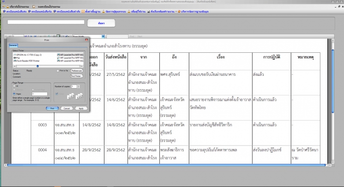Click the last page icon in report toolbar
The width and height of the screenshot is (344, 187).
click(x=35, y=36)
